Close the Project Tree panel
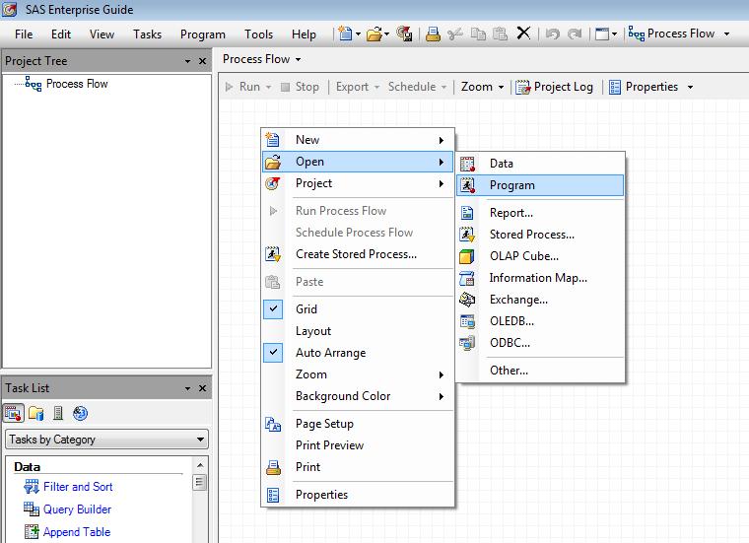749x543 pixels. 203,61
